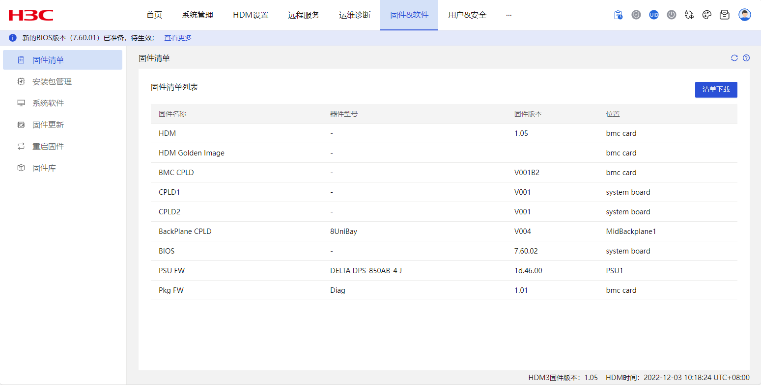Click MidBackplane1 location cell
This screenshot has width=761, height=385.
[631, 231]
